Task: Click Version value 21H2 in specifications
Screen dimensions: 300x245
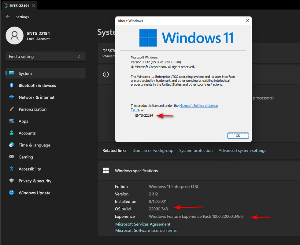Action: pos(153,194)
